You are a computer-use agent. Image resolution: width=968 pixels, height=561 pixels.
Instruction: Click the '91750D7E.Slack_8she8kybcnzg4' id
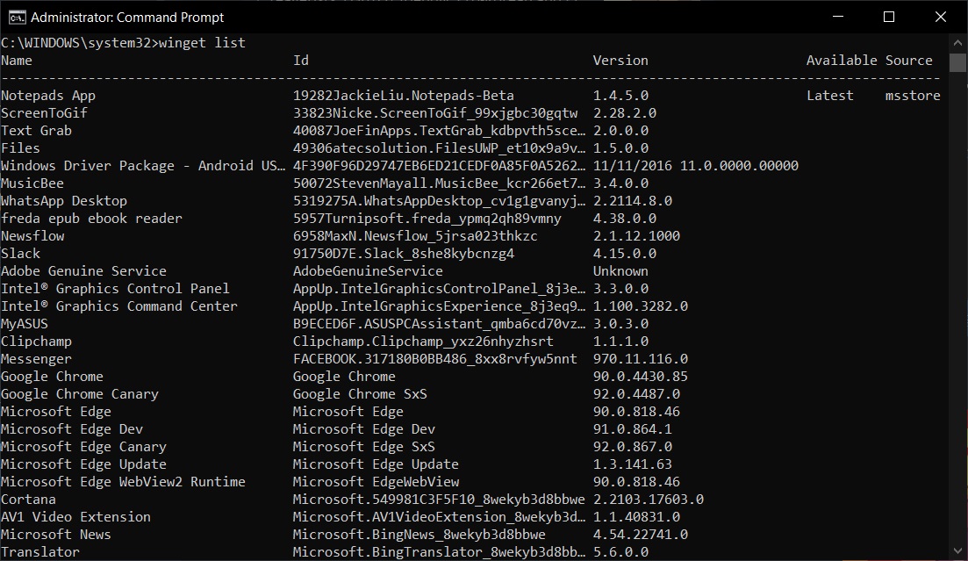coord(403,254)
